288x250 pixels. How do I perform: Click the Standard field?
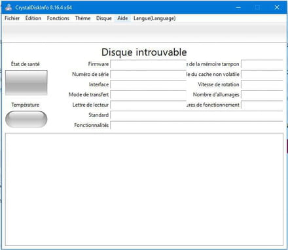(196, 115)
